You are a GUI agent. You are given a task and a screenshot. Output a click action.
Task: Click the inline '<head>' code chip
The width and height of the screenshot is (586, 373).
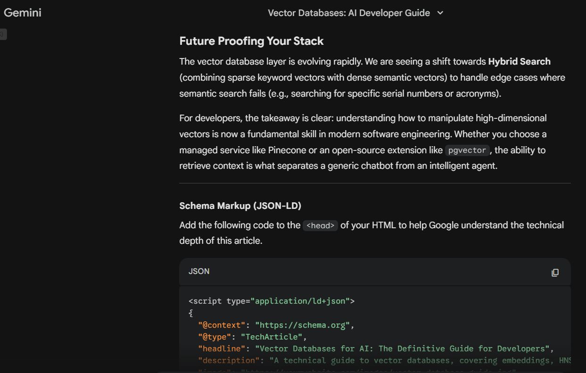320,225
